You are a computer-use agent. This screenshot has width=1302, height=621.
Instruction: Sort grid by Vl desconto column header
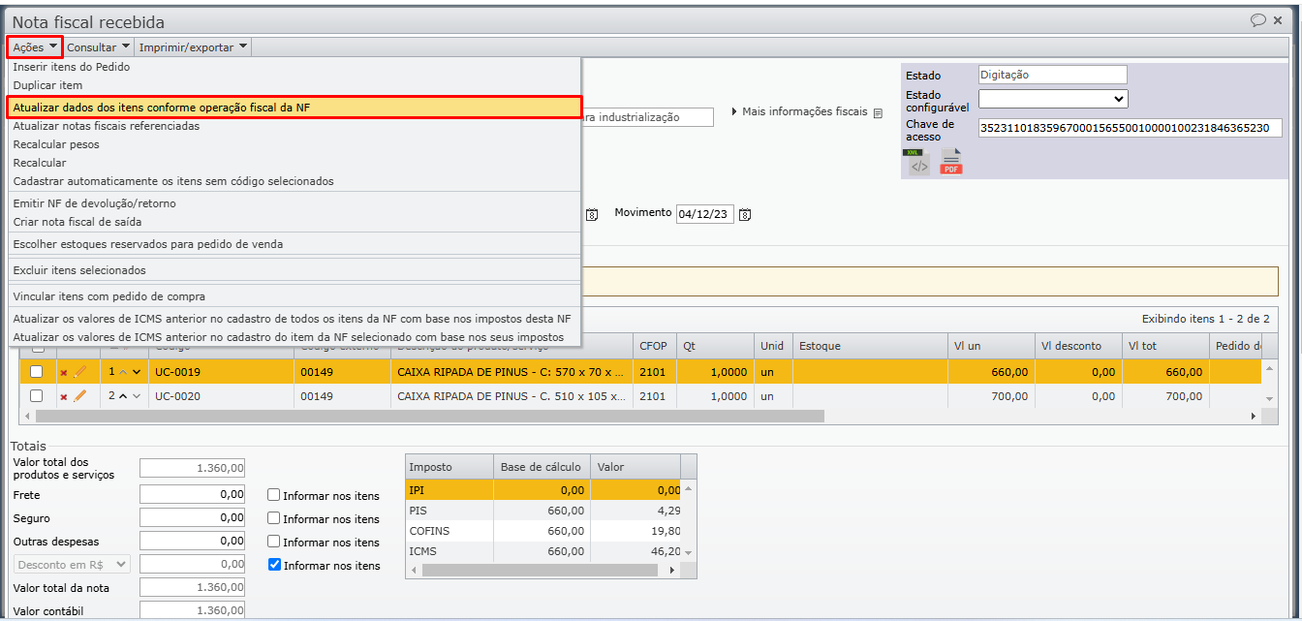pos(1077,346)
